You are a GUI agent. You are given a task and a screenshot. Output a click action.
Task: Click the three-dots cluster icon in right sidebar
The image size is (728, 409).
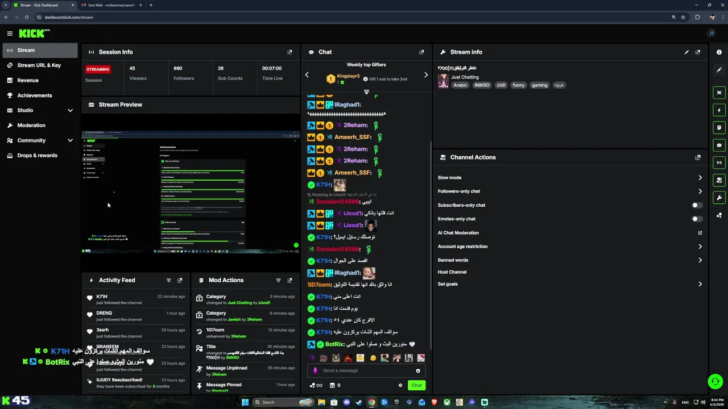719,215
